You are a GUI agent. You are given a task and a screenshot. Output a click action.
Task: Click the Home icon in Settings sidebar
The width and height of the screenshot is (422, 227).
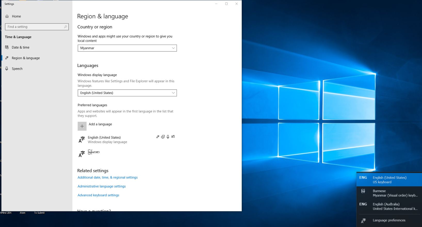[7, 16]
